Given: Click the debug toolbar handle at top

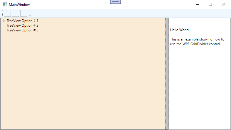Looking at the screenshot, I should pyautogui.click(x=115, y=2).
